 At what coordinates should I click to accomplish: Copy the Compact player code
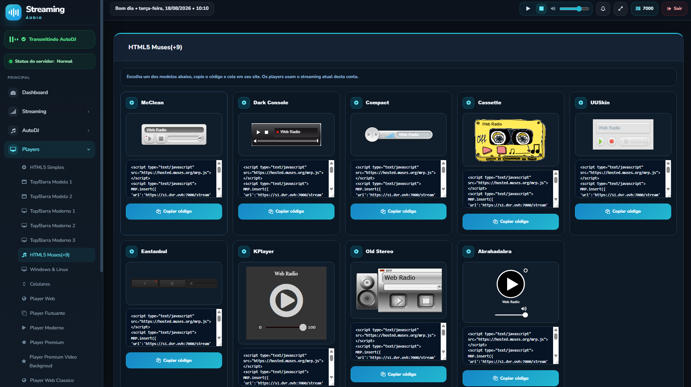[x=398, y=212]
